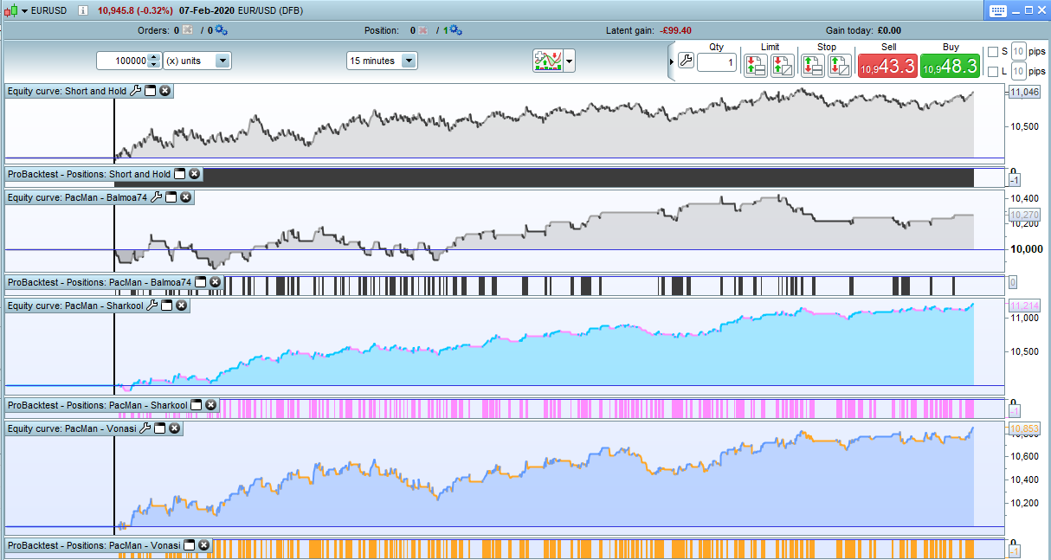Screen dimensions: 1051x560
Task: Maximize the PacMan - Balmoa74 equity curve panel
Action: tap(171, 197)
